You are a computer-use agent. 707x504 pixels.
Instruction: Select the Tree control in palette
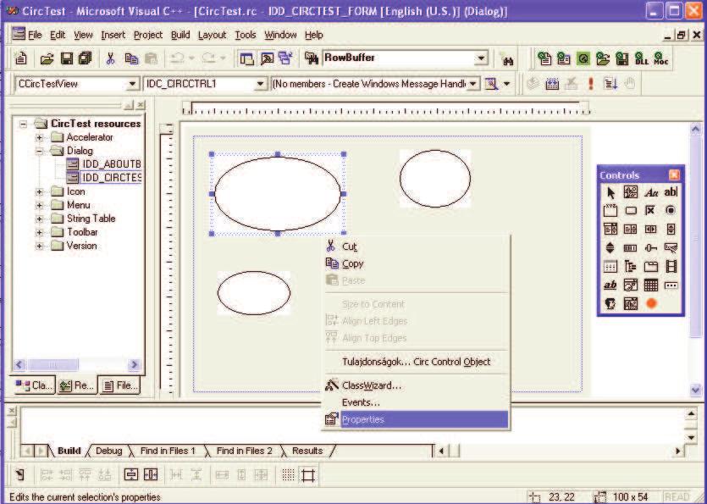tap(630, 267)
